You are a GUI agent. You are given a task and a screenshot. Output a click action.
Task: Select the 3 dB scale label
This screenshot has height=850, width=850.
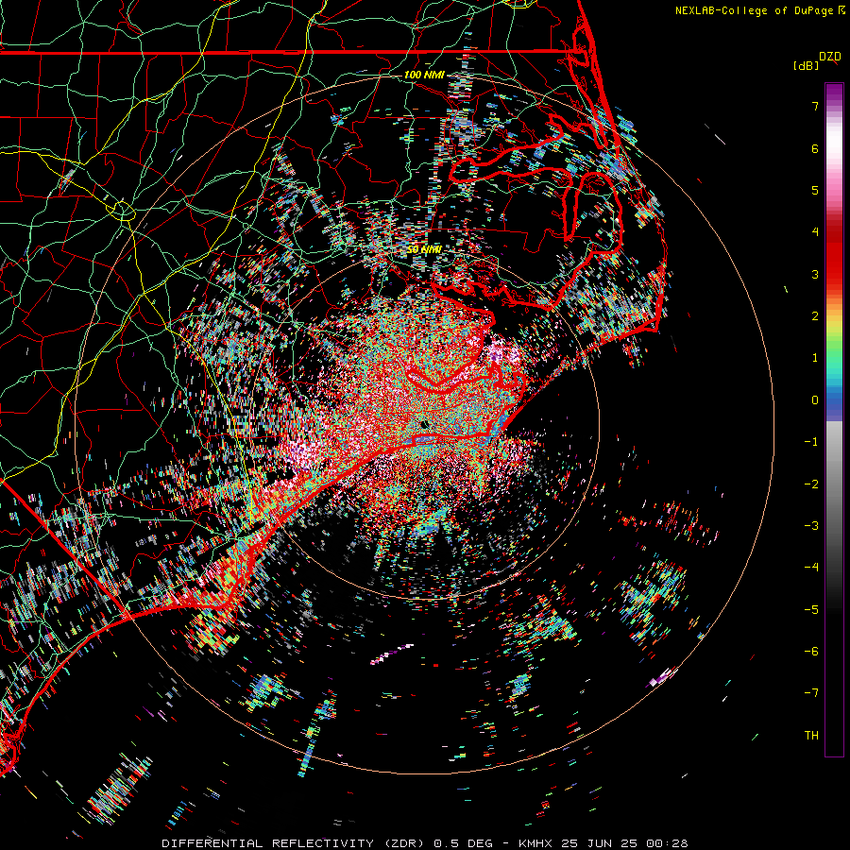[x=815, y=274]
